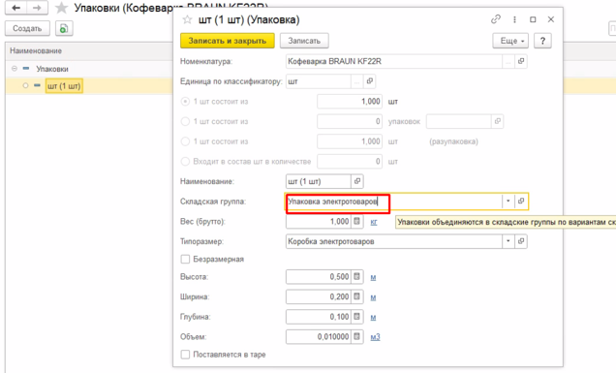Click the м3 unit link
Viewport: 616px width, 373px height.
click(x=375, y=337)
